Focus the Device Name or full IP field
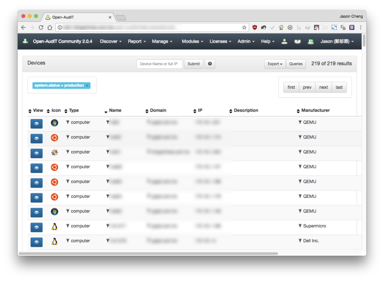This screenshot has height=281, width=384. point(159,64)
